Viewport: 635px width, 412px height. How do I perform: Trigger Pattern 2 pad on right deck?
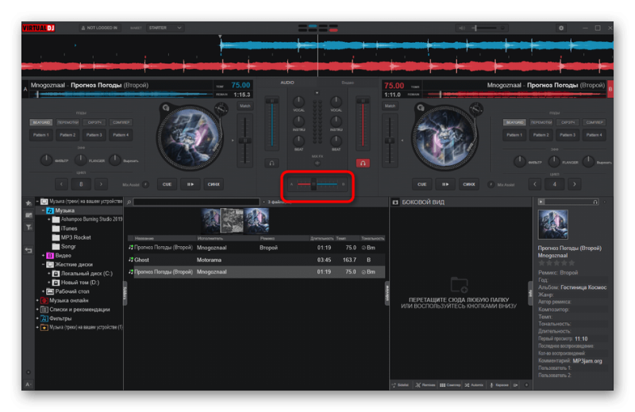[541, 135]
